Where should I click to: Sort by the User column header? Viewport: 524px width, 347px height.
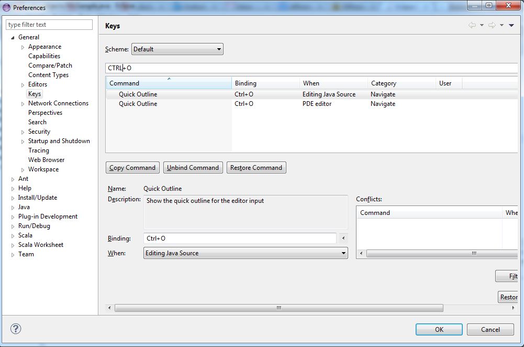(x=449, y=83)
